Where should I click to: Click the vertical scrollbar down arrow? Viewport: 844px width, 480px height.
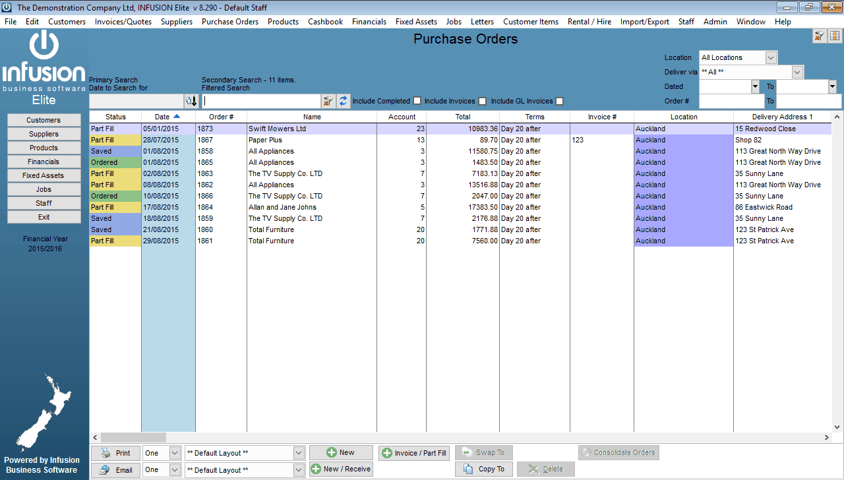[x=837, y=427]
